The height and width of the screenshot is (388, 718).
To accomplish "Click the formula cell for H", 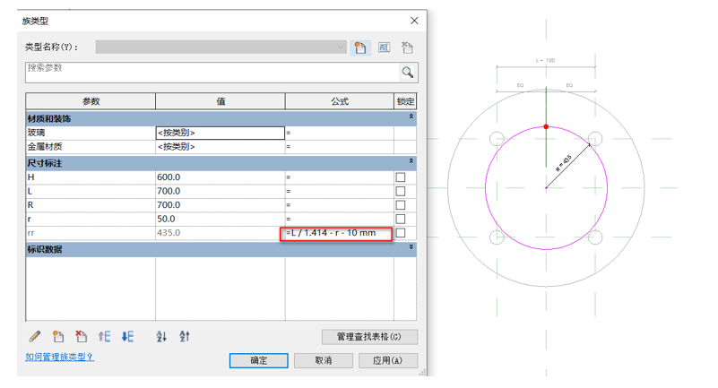I will click(340, 177).
